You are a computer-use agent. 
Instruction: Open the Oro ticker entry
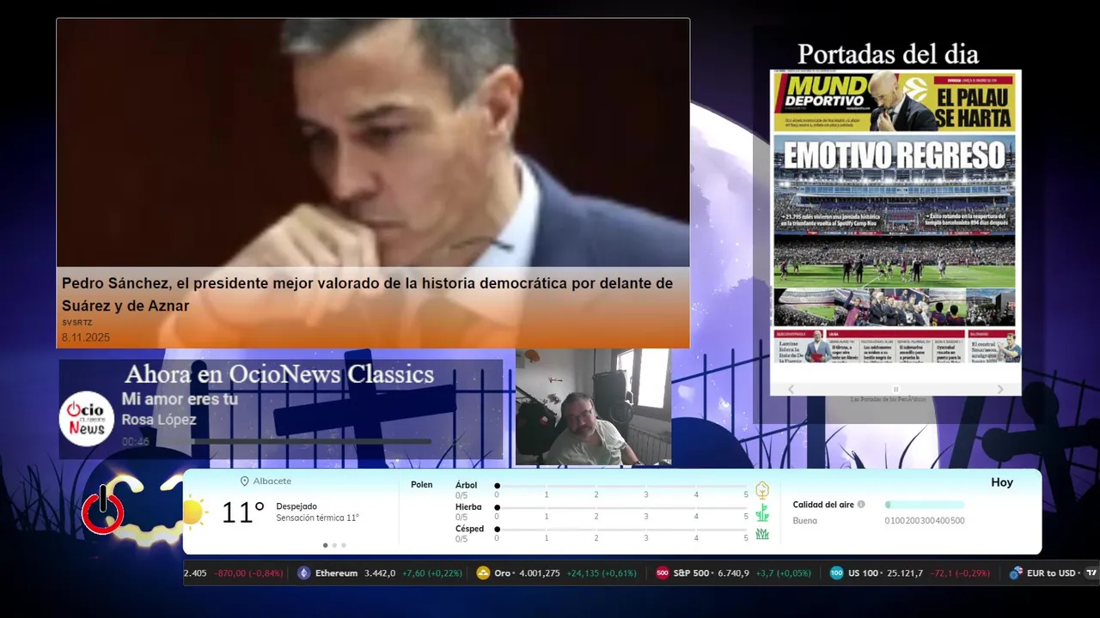tap(556, 573)
